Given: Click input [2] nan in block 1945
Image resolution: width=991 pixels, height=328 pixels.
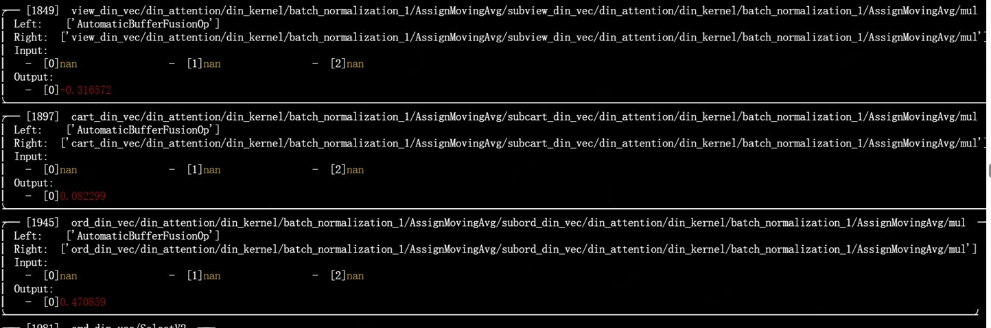Looking at the screenshot, I should coord(347,276).
